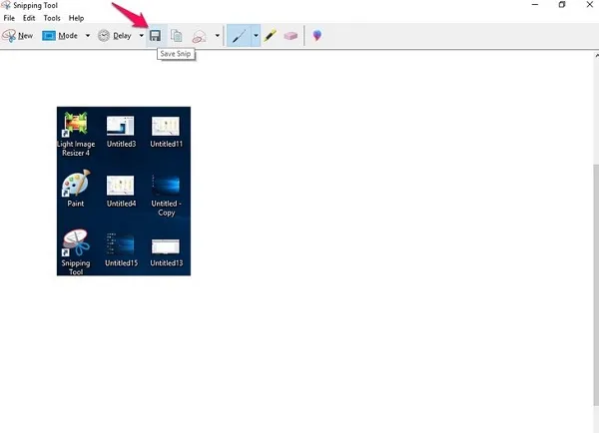Select the yellow Highlighter tool
Screen dimensions: 599x433
pos(271,35)
